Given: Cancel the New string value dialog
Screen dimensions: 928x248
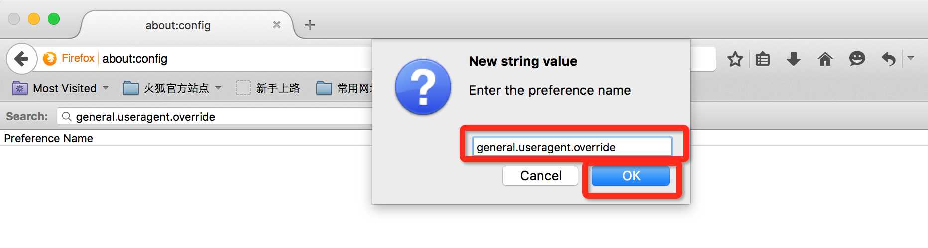Looking at the screenshot, I should tap(540, 176).
